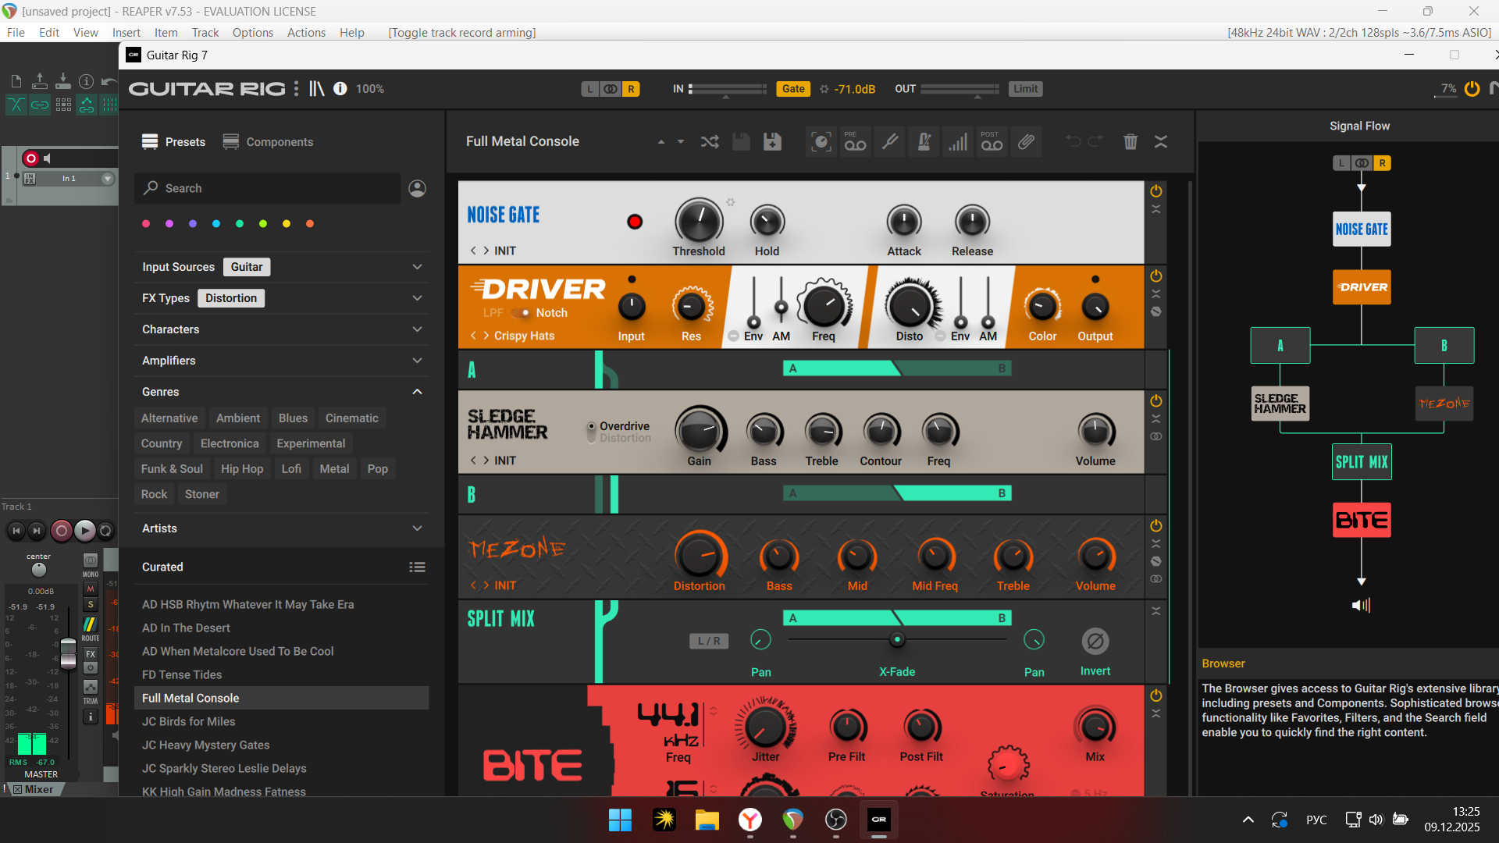
Task: Open the tuner tool
Action: click(x=890, y=142)
